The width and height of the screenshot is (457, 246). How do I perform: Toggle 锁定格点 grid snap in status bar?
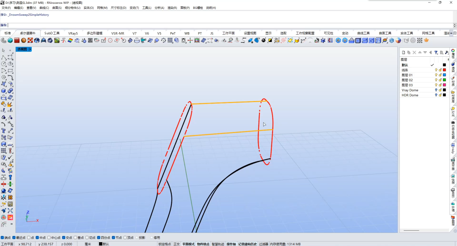[x=165, y=244]
